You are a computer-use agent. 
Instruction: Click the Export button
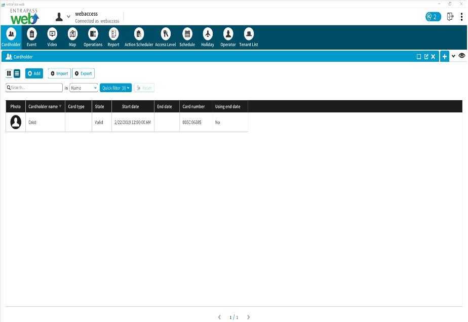point(83,73)
